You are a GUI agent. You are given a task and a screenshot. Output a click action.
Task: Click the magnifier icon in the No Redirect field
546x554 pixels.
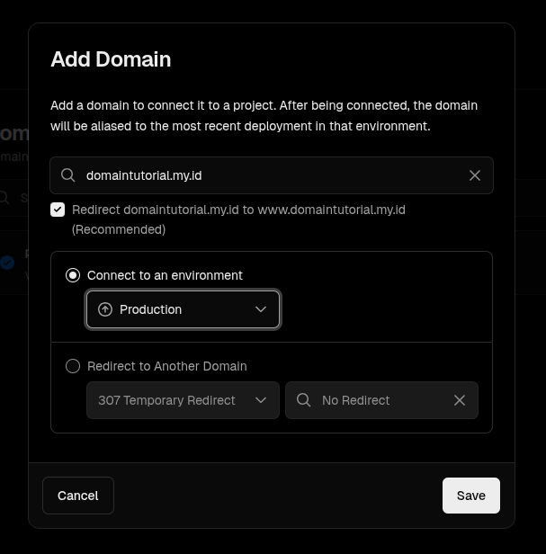coord(304,400)
